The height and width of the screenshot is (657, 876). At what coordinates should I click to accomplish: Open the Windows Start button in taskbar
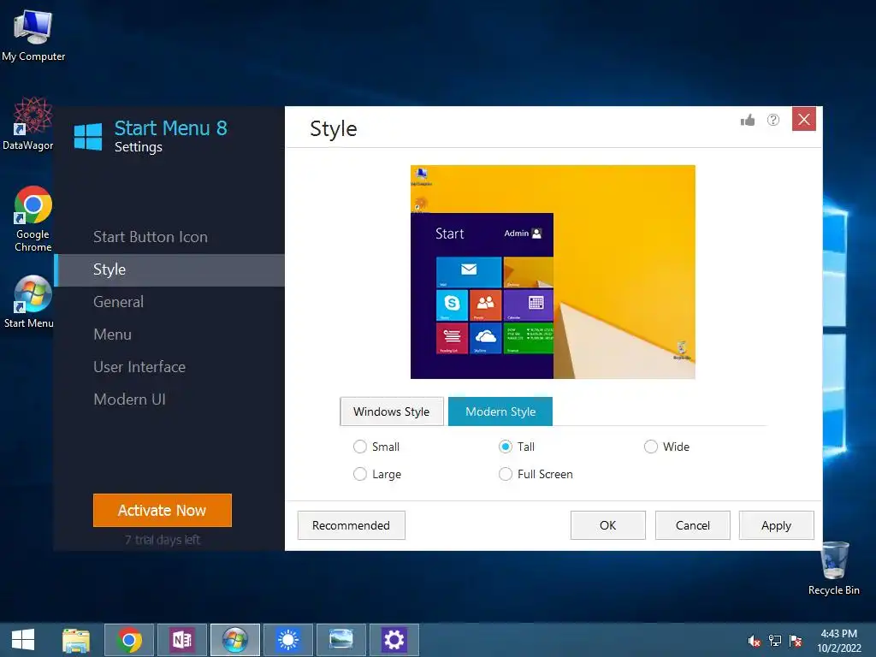point(23,640)
